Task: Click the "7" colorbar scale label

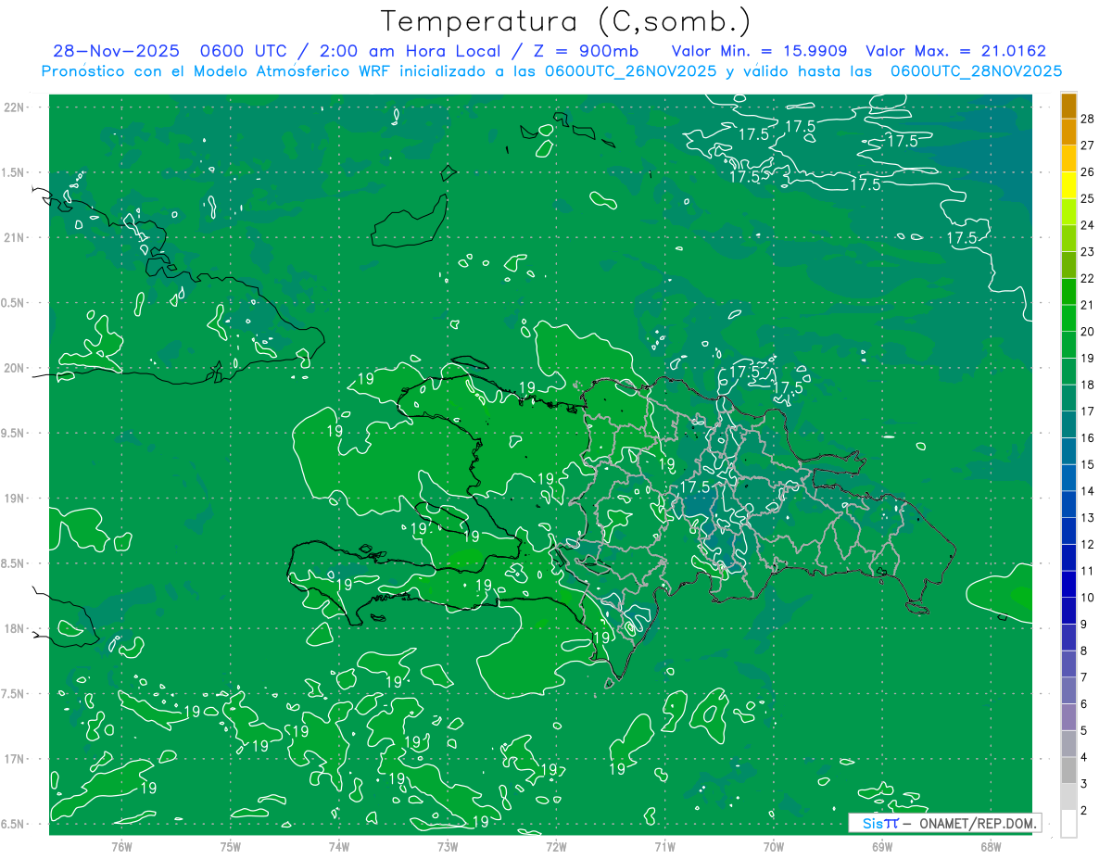Action: pos(1084,677)
